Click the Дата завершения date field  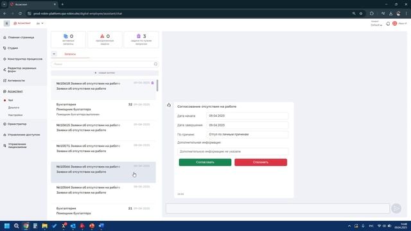[x=247, y=125]
